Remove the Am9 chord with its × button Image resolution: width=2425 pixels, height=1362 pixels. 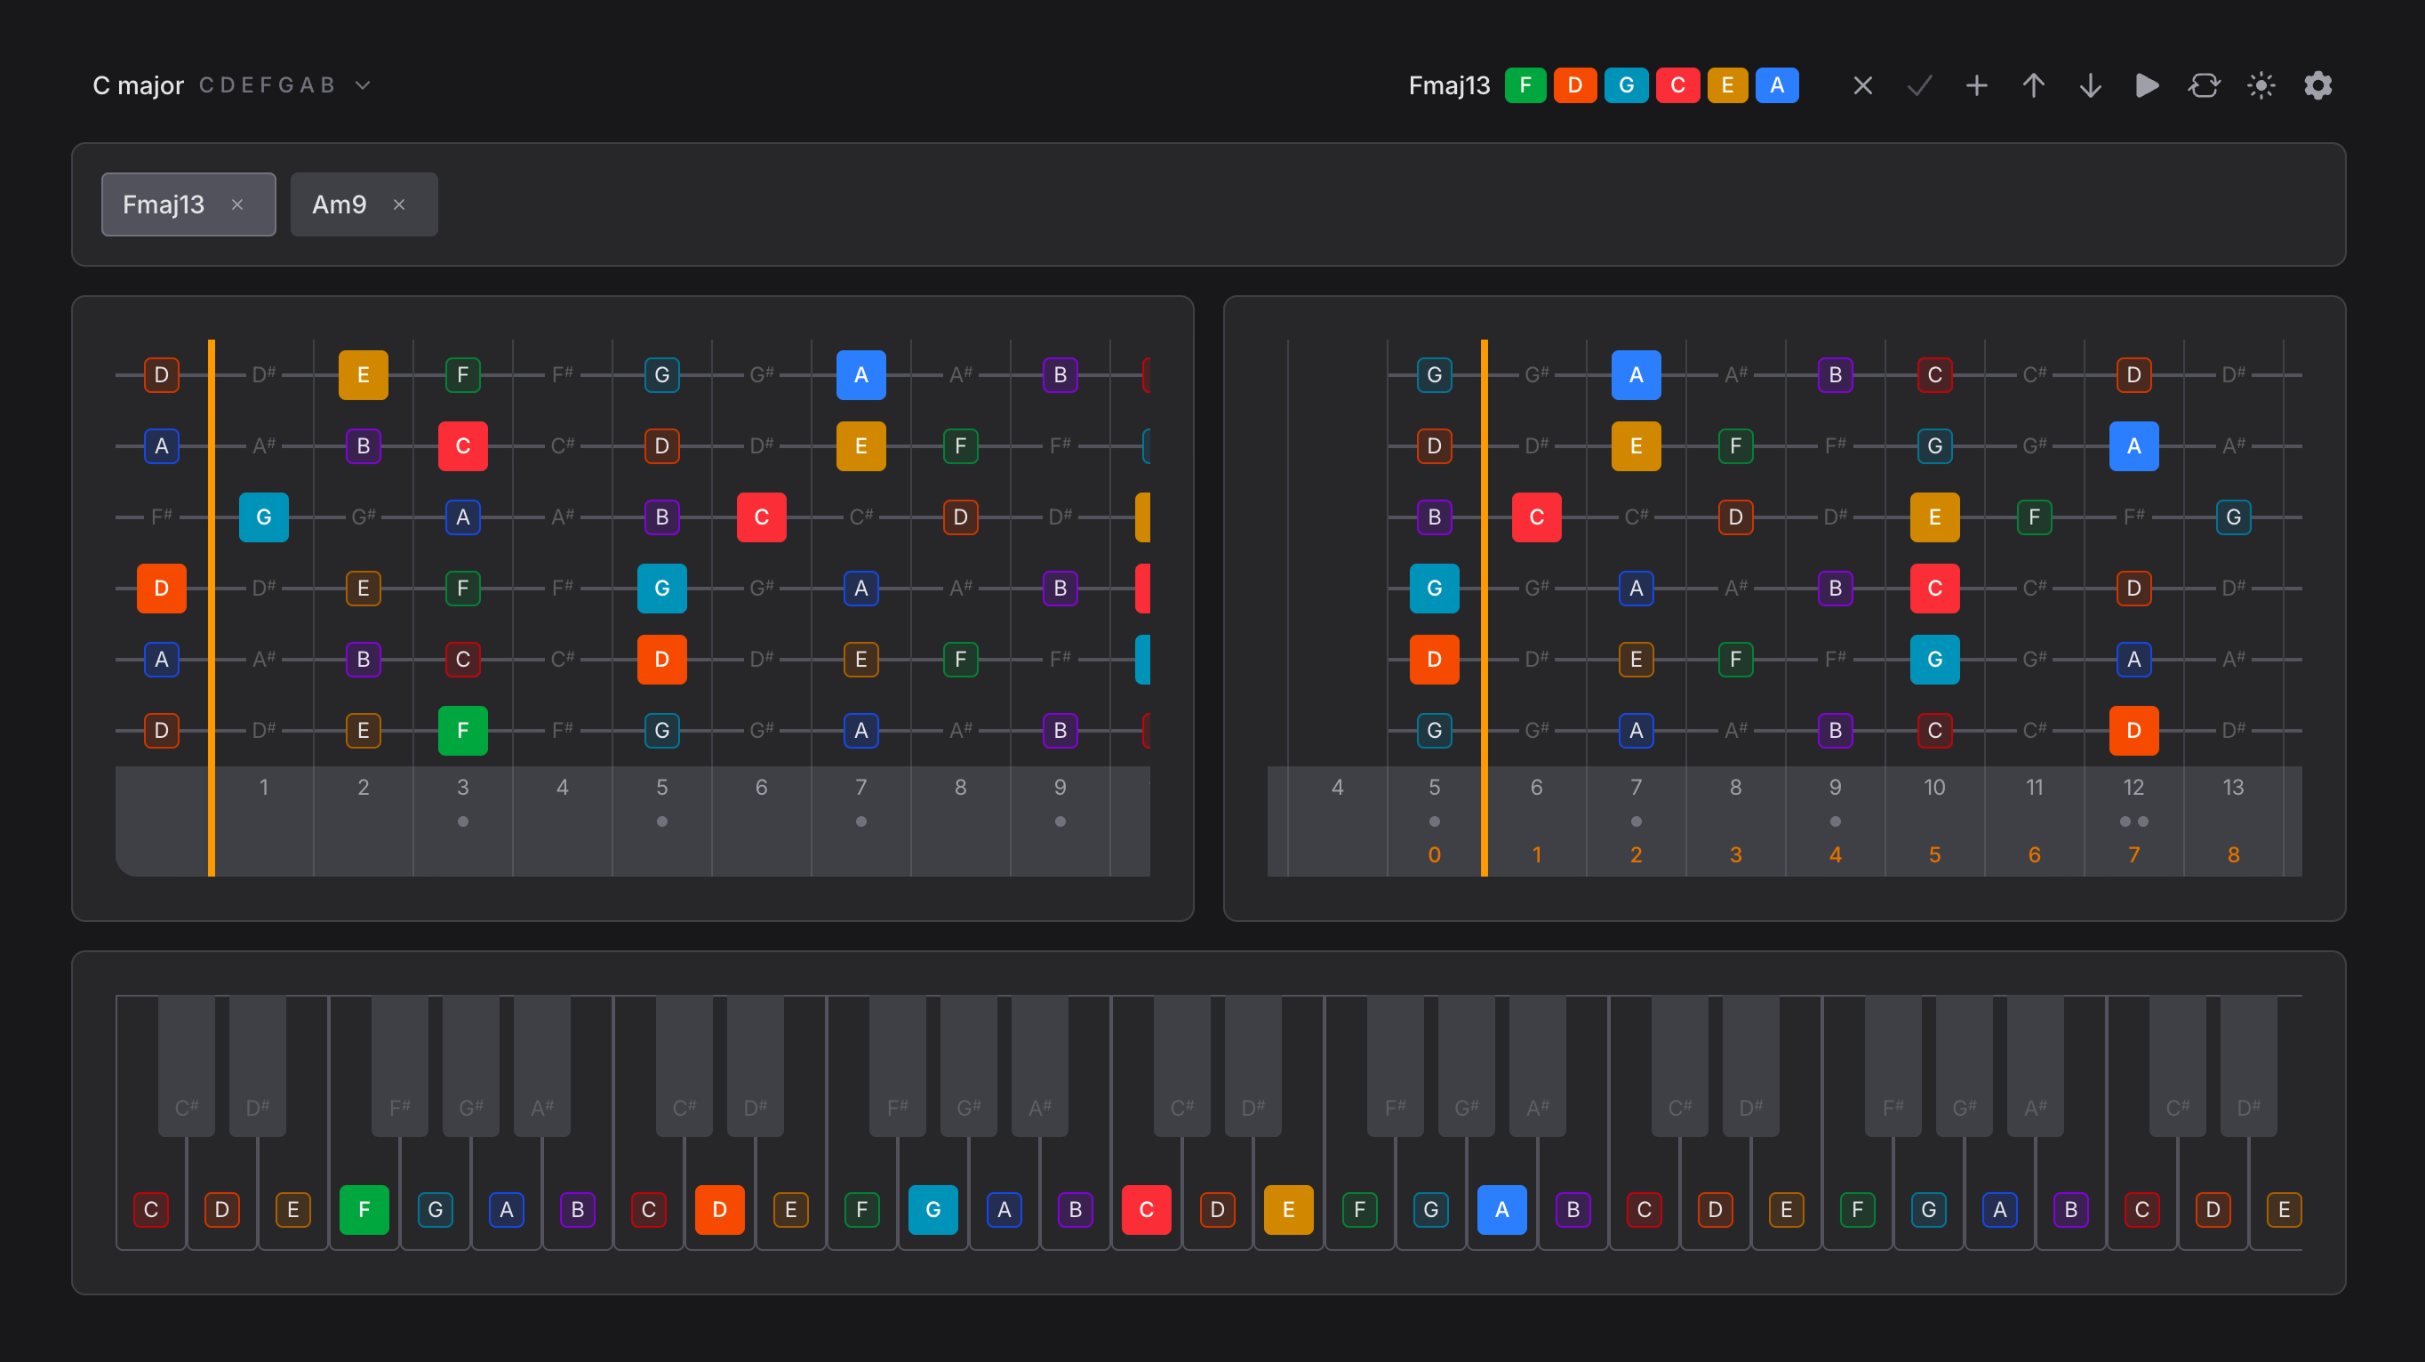coord(399,204)
